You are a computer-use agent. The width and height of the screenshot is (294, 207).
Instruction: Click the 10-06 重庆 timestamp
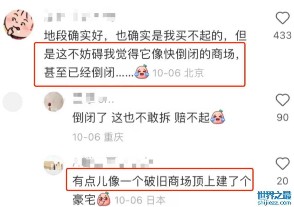click(98, 137)
